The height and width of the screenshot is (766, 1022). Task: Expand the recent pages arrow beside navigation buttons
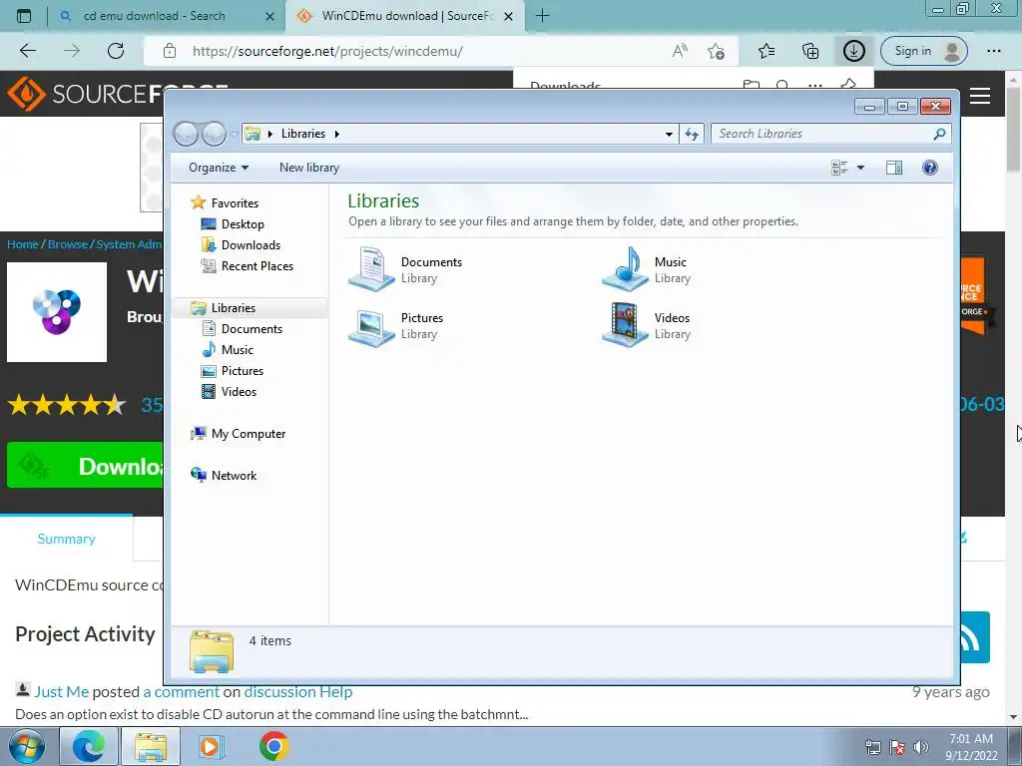(234, 135)
